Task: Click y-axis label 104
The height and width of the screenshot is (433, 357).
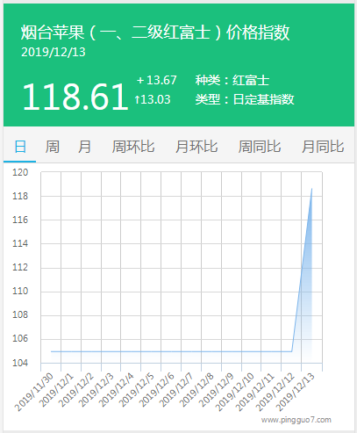Action: click(x=20, y=363)
